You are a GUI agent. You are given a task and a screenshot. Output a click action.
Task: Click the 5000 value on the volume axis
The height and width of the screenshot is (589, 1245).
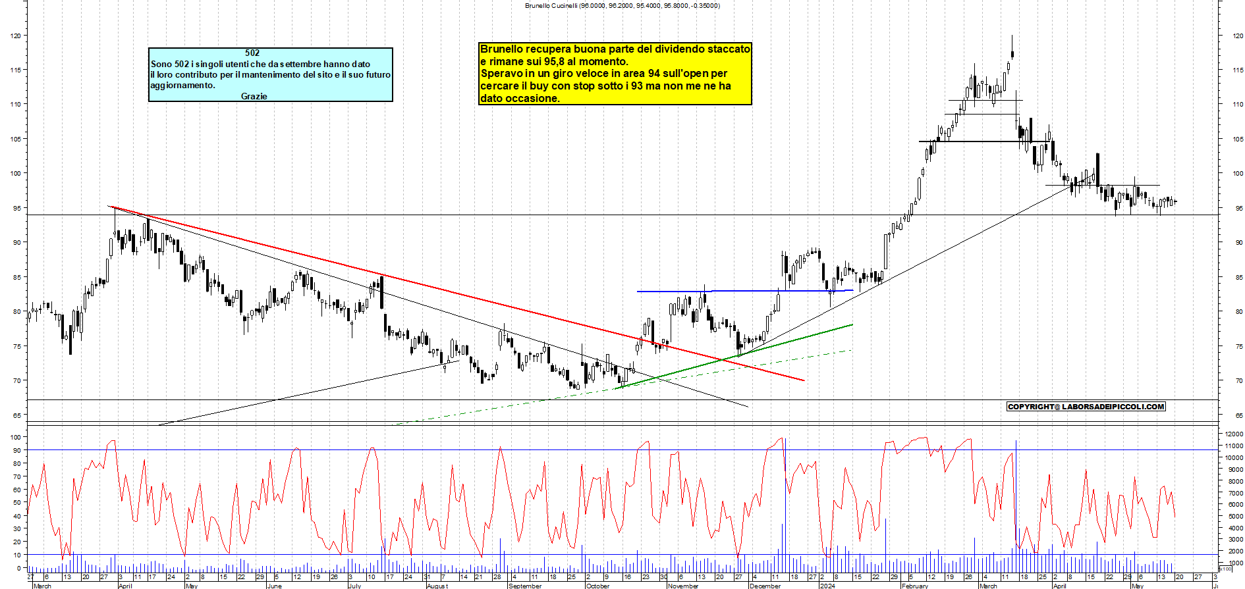[1235, 517]
